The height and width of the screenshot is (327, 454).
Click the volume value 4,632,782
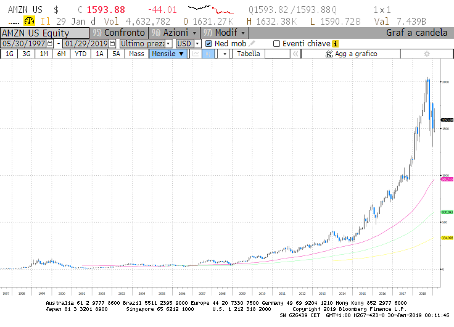pyautogui.click(x=147, y=22)
